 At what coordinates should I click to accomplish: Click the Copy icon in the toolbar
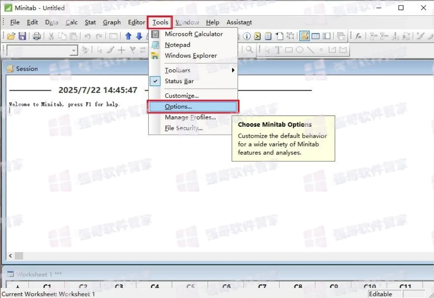[62, 36]
